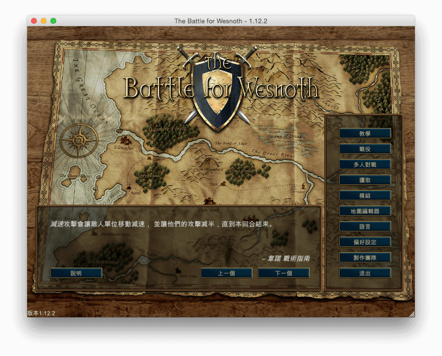Start a 戰役 (Campaign)

365,148
